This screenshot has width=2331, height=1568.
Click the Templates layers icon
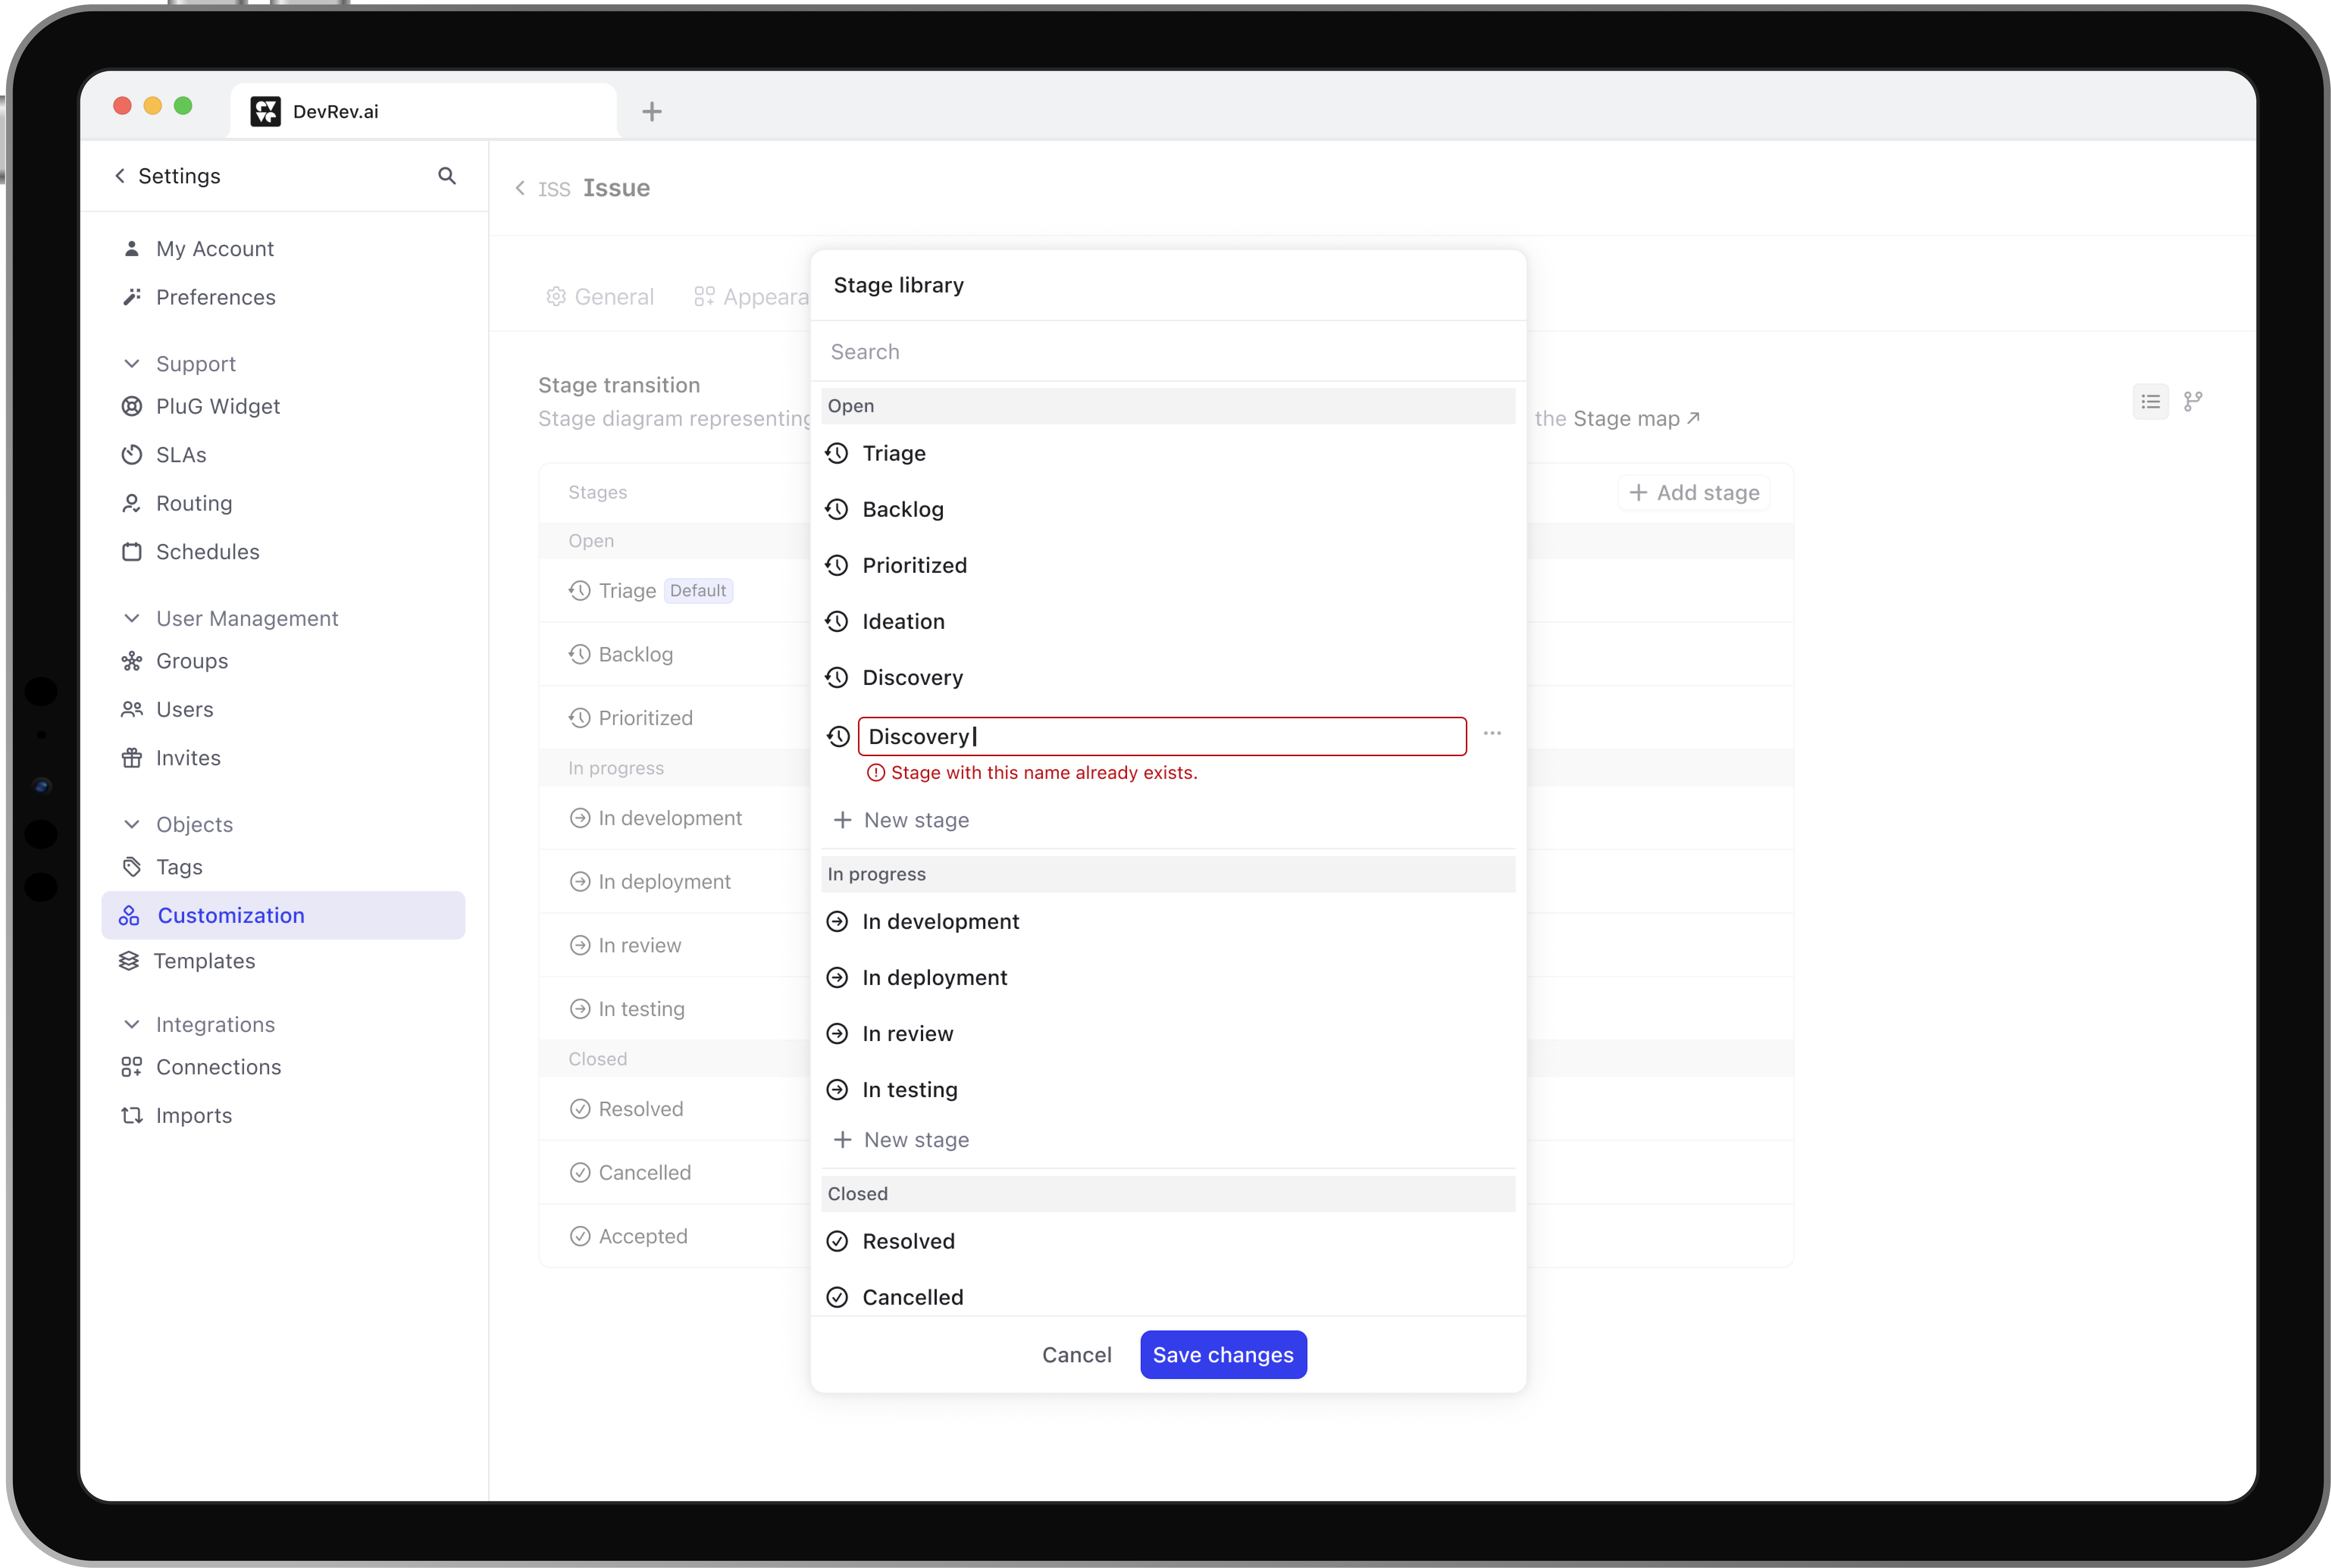(129, 961)
